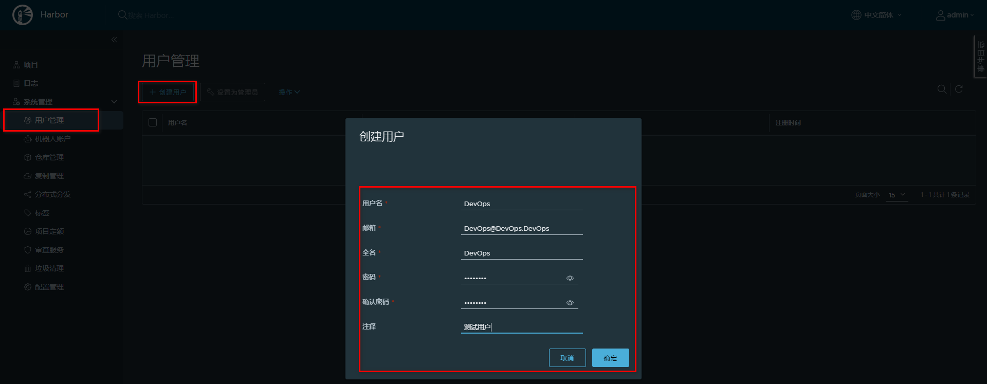
Task: Click the search magnifier icon above table
Action: [942, 89]
